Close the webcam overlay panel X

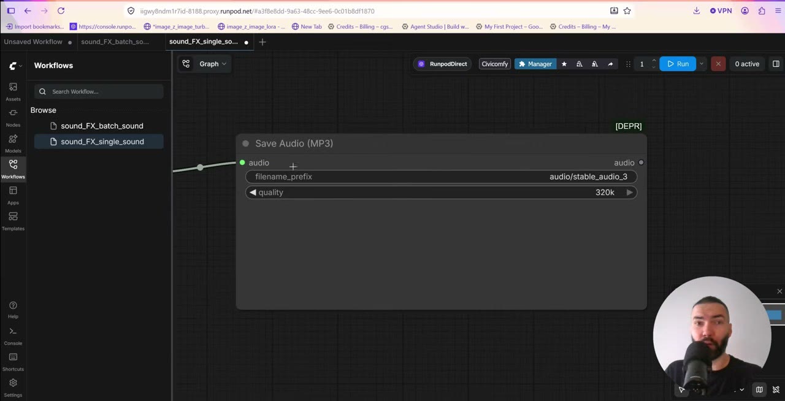pos(779,291)
